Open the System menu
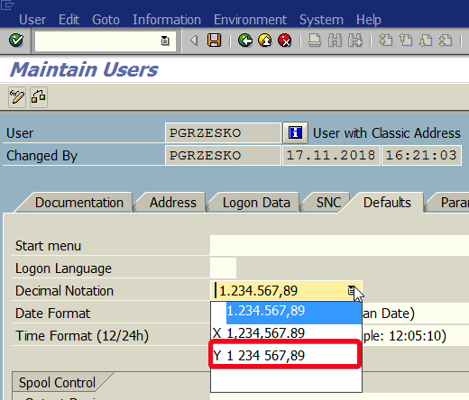The height and width of the screenshot is (400, 469). pos(321,20)
